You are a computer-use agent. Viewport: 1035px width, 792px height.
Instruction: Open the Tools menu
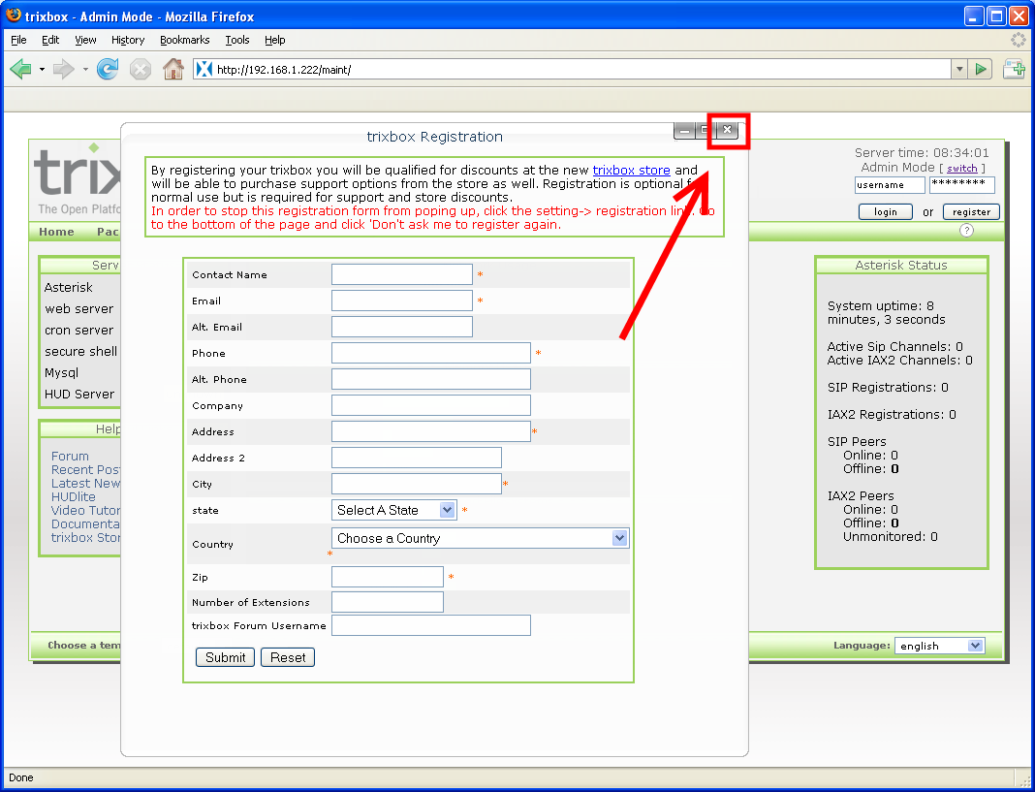pyautogui.click(x=237, y=40)
